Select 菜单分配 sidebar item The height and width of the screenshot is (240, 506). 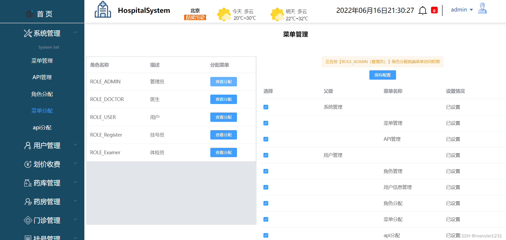(x=42, y=111)
